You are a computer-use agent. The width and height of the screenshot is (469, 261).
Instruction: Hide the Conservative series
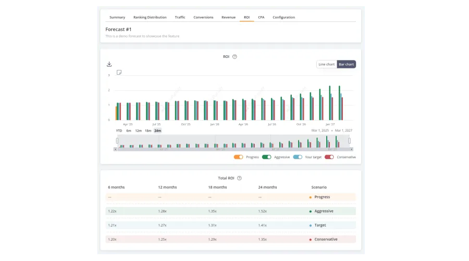coord(329,157)
